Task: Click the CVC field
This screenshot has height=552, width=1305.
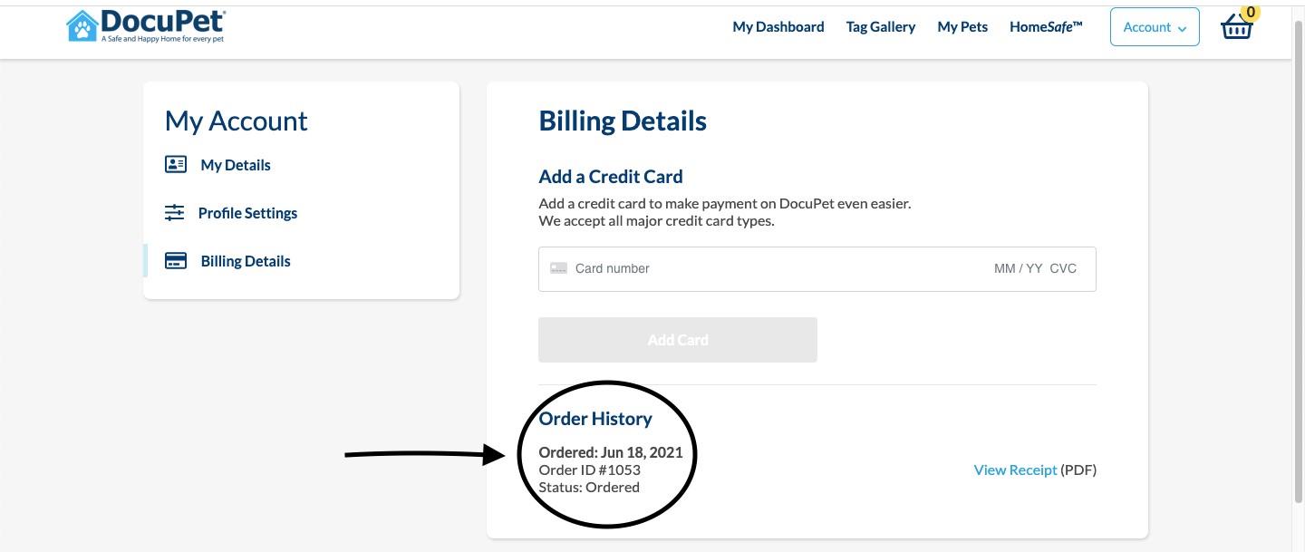Action: (1063, 268)
